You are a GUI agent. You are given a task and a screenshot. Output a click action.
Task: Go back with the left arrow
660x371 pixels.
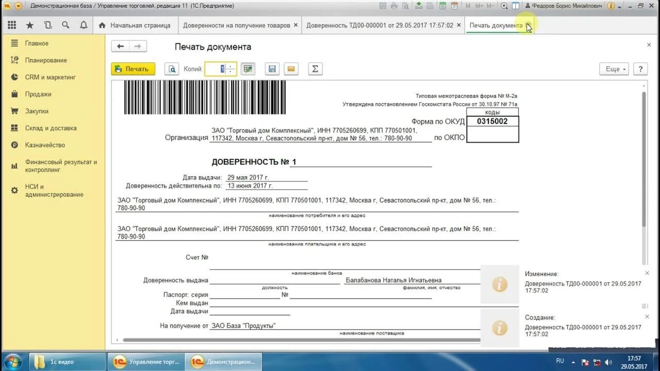pos(120,46)
